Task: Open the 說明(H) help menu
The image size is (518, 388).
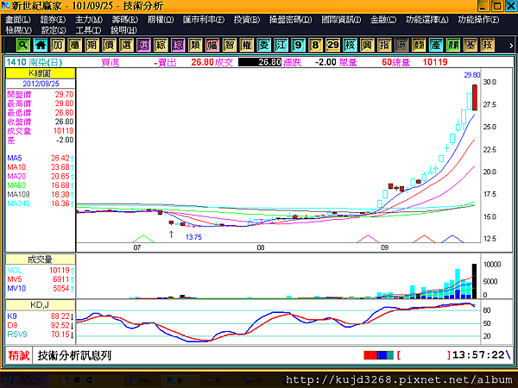Action: [123, 30]
